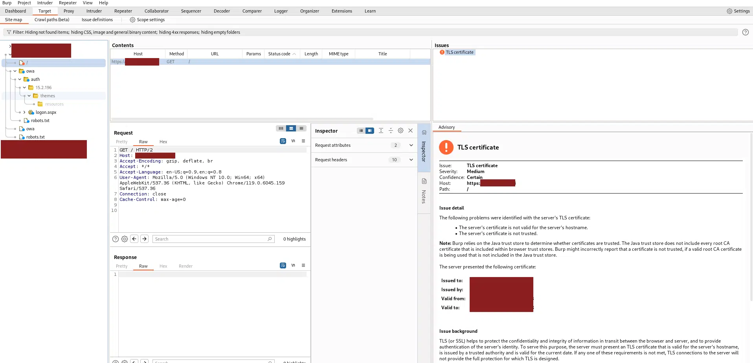Click the magnifier icon in Request search
The image size is (753, 363).
click(x=270, y=239)
